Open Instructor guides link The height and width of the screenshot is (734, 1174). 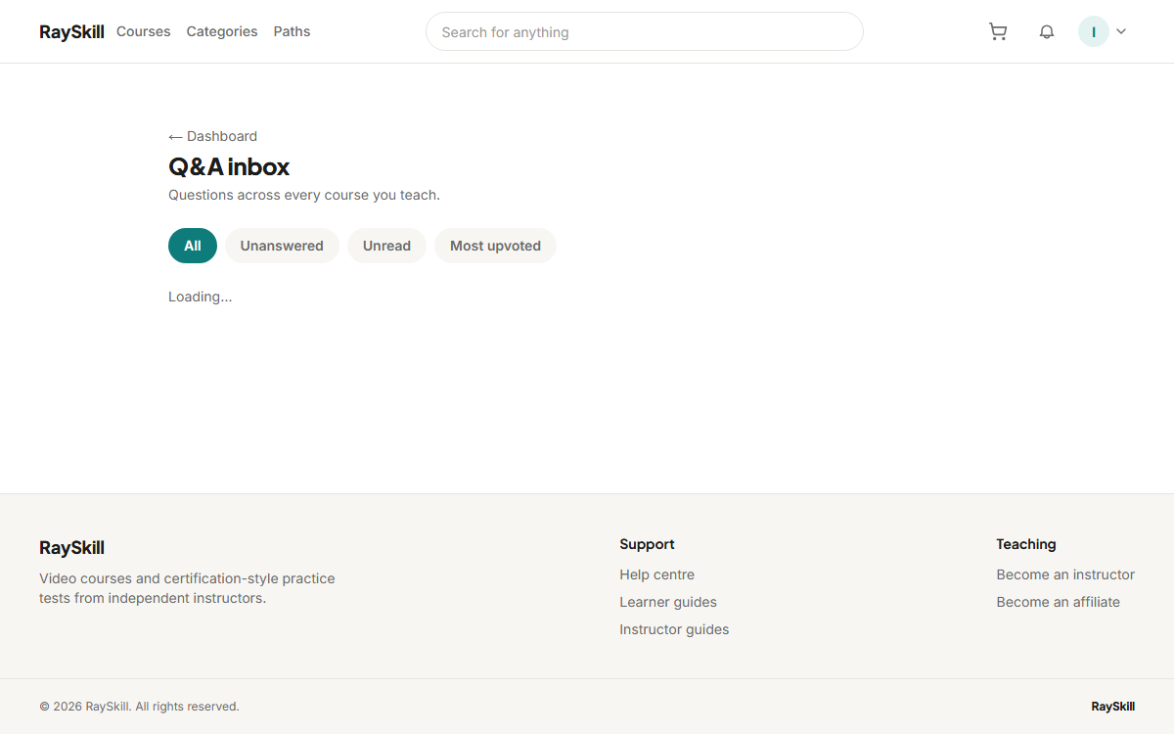pos(674,629)
